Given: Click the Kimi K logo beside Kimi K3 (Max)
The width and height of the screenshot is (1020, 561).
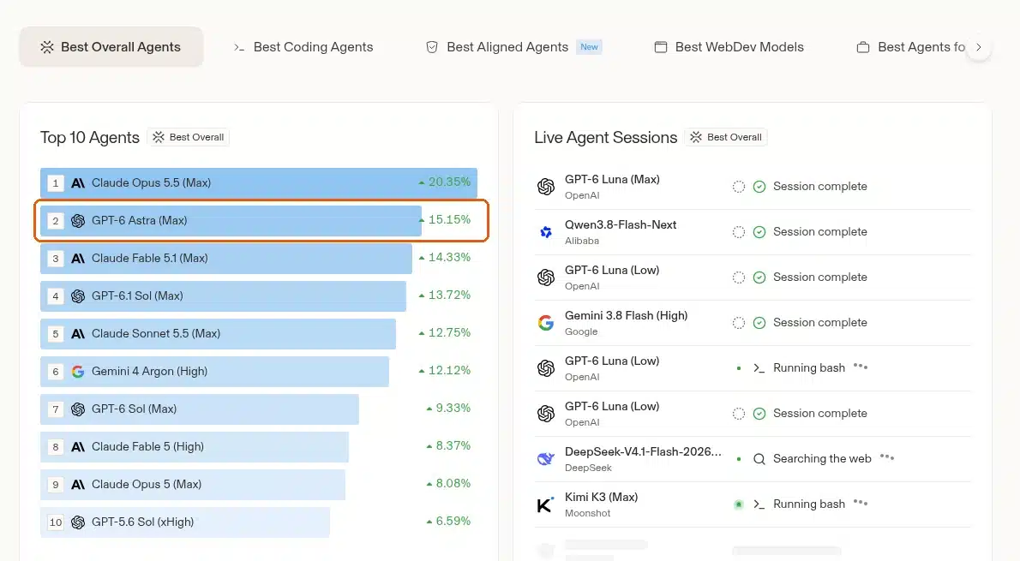Looking at the screenshot, I should 545,505.
